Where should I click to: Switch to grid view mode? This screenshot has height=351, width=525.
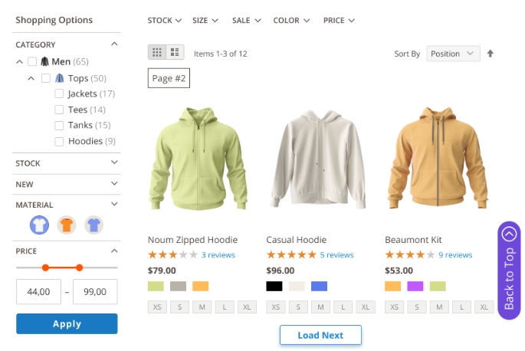(157, 52)
